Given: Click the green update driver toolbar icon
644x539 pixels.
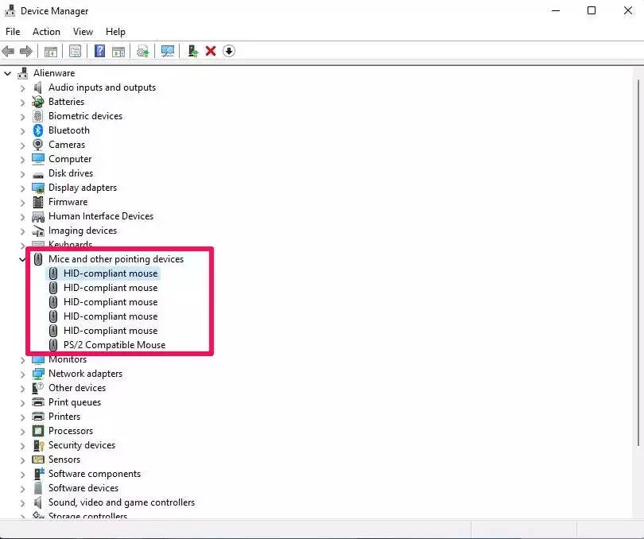Looking at the screenshot, I should tap(192, 51).
